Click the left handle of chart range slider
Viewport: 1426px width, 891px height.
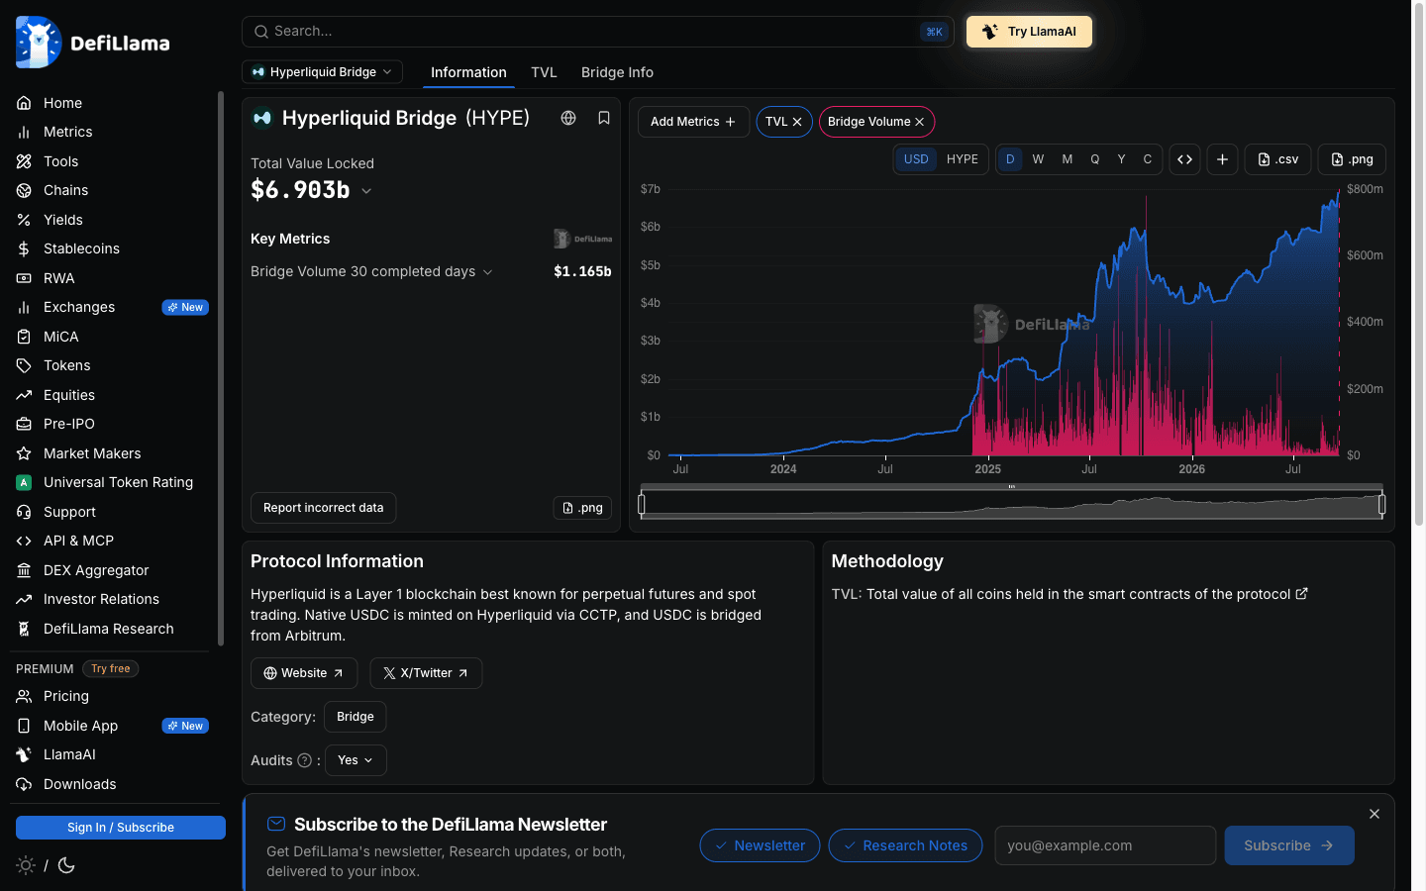pyautogui.click(x=642, y=505)
